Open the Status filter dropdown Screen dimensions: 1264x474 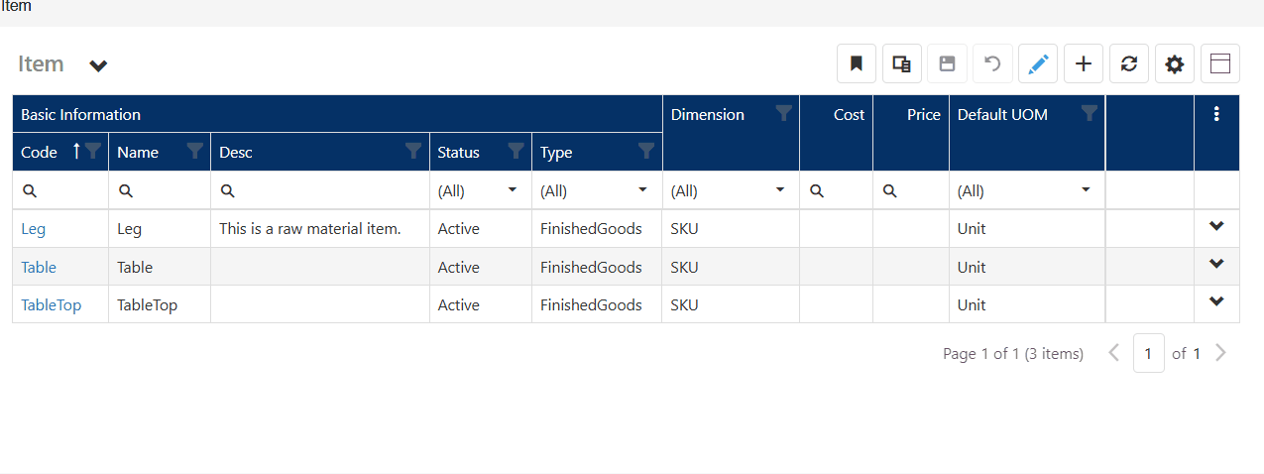(513, 190)
